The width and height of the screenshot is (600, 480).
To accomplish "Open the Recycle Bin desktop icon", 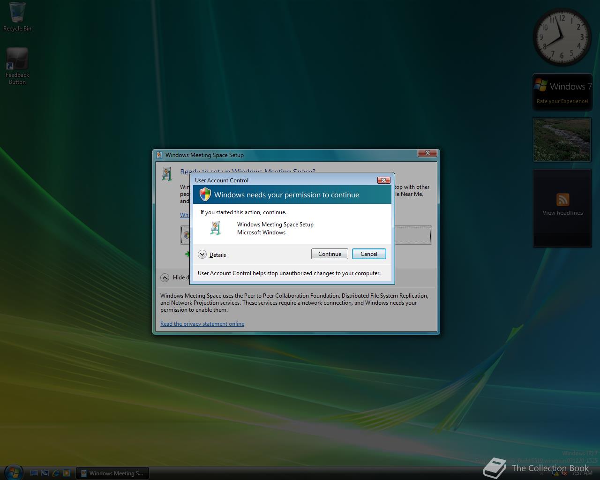I will pos(17,17).
